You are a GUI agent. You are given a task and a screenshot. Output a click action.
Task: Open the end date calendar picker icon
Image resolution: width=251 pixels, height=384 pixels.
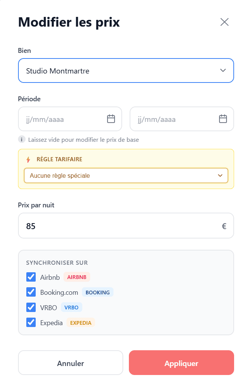[x=223, y=118]
